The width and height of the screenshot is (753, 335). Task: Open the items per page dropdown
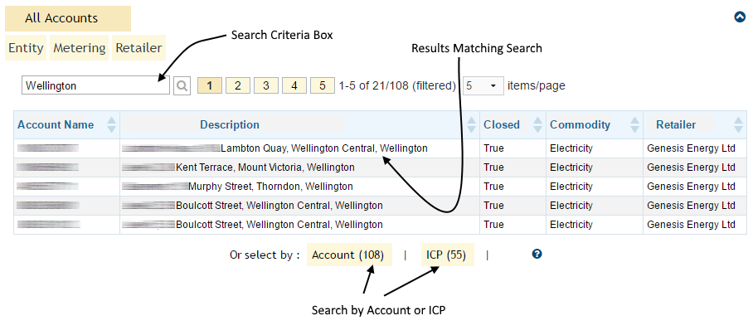[483, 85]
